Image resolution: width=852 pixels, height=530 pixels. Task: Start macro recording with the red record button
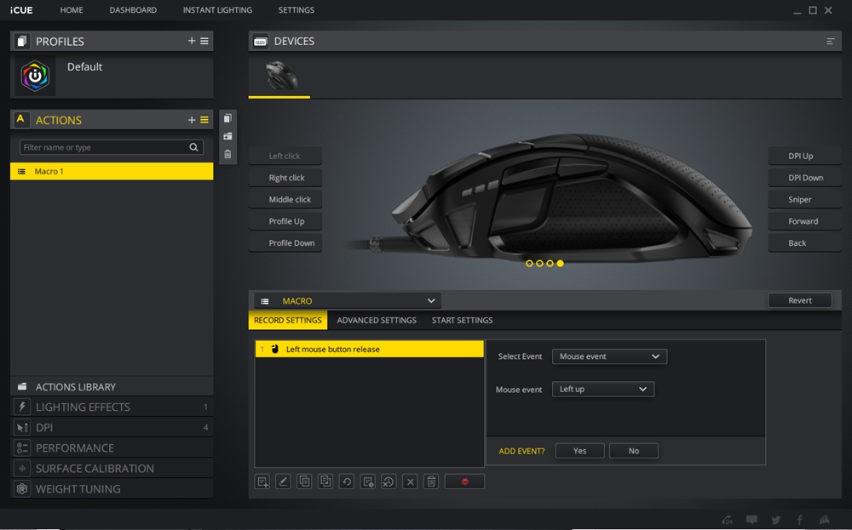464,482
